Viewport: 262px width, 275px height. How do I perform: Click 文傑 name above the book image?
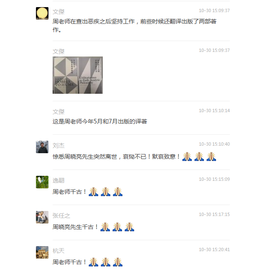(x=59, y=51)
